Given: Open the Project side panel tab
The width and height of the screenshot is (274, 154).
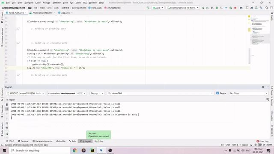Looking at the screenshot, I should click(2, 17).
